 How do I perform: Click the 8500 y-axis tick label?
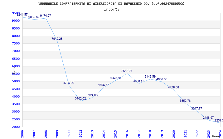(x=16, y=28)
